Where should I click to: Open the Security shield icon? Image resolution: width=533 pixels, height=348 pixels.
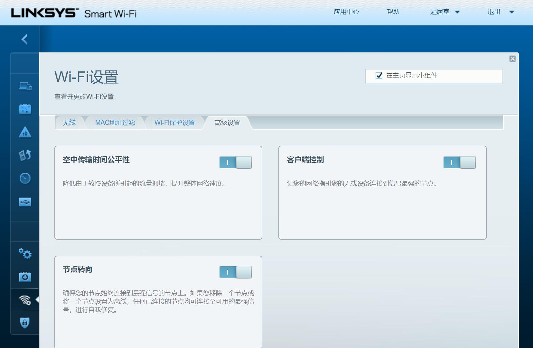pos(25,323)
